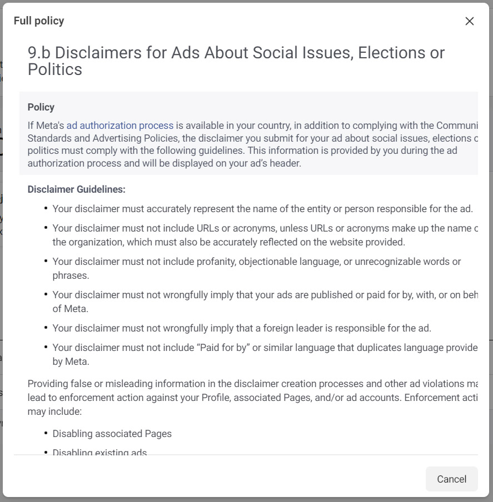Screen dimensions: 493x502
Task: Click the 9.b Disclaimers for Ads heading
Action: point(236,61)
